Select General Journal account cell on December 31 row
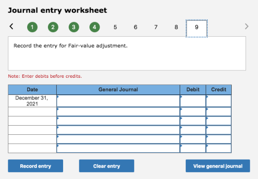Screen dimensions: 258x179 click(118, 101)
